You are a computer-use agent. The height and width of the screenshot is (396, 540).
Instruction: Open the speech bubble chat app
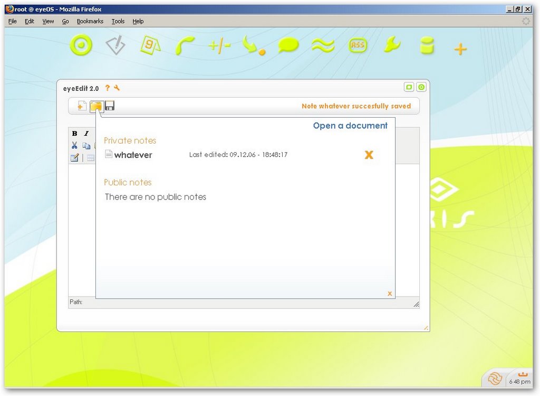pyautogui.click(x=288, y=46)
